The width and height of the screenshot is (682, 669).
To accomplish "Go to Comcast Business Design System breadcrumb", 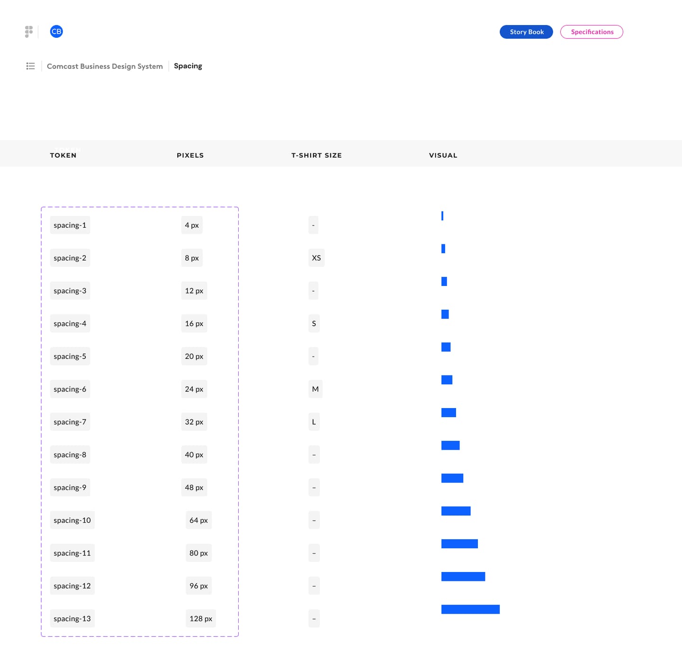I will click(105, 66).
